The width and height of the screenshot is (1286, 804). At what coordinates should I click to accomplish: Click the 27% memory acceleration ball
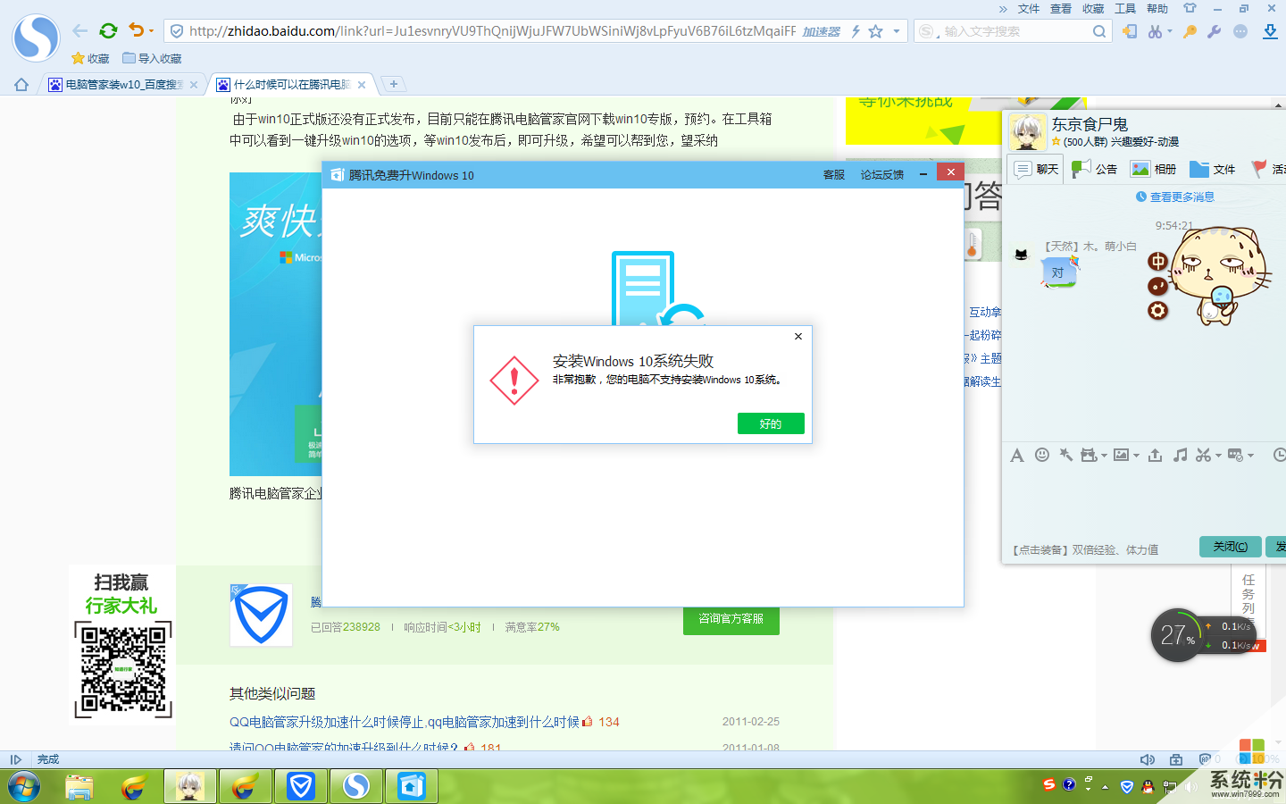tap(1178, 635)
